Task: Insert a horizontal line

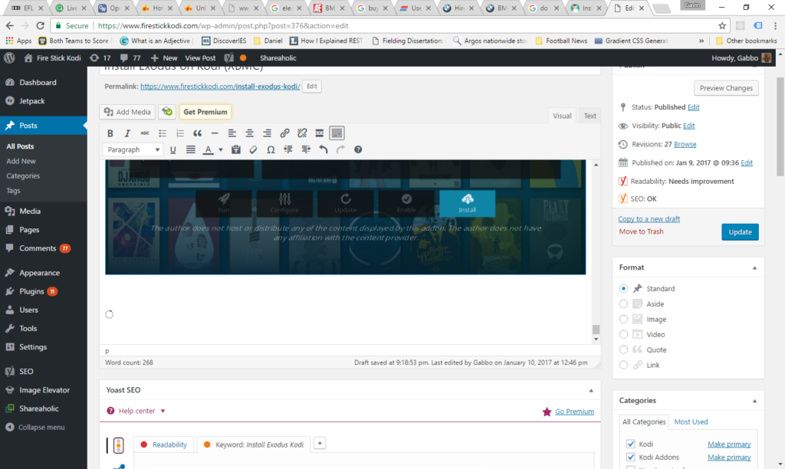Action: point(215,133)
